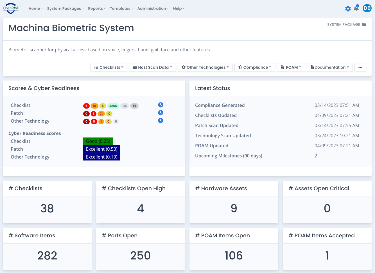
Task: Click Upcoming Milestones value 2
Action: 316,156
